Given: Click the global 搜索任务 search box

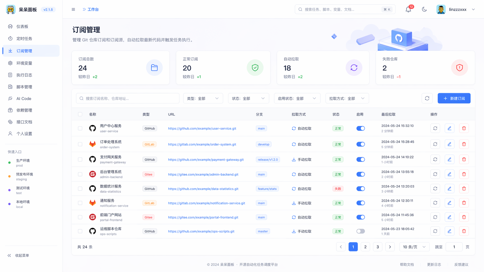Looking at the screenshot, I should [345, 9].
